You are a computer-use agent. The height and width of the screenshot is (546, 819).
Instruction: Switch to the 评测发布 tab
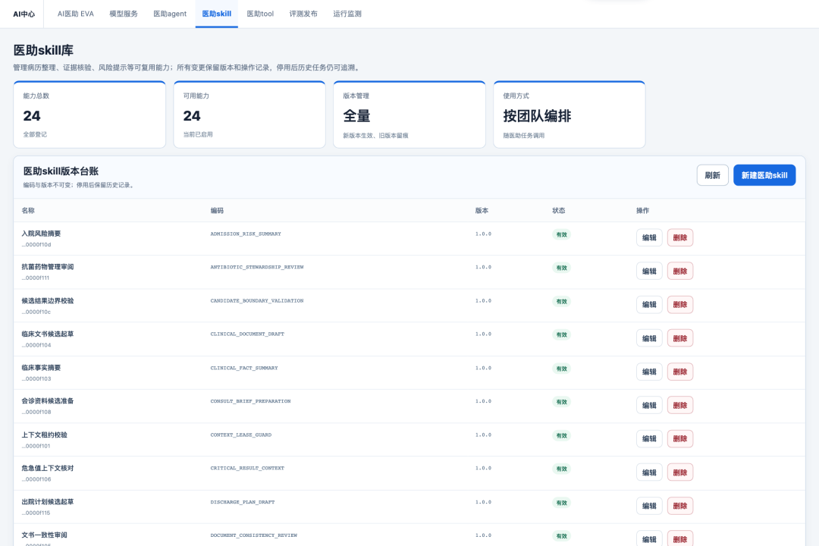303,14
